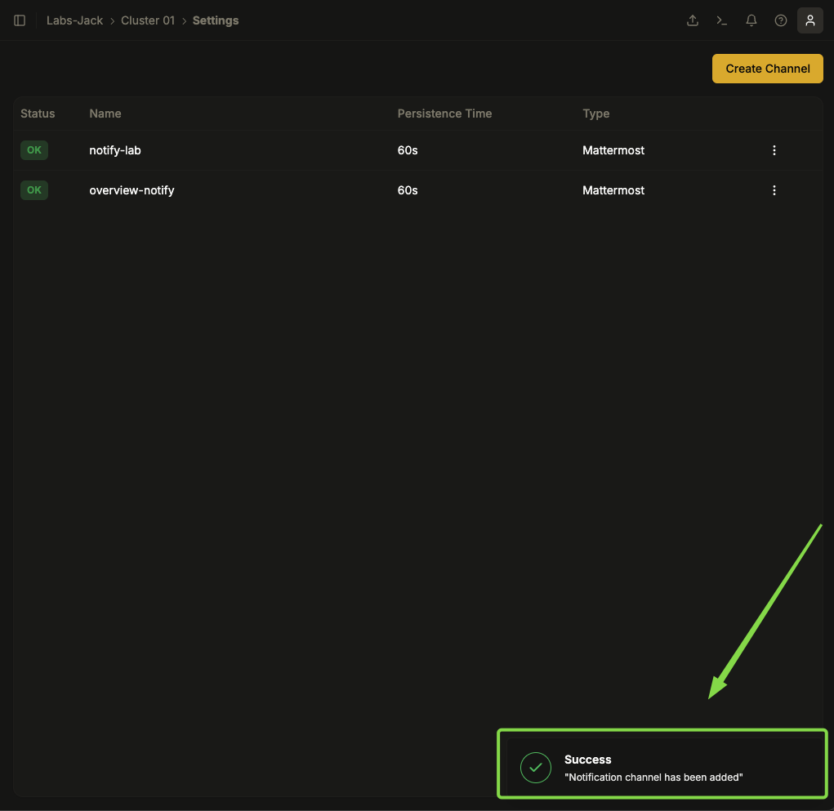Open the upload/share icon

pos(693,20)
